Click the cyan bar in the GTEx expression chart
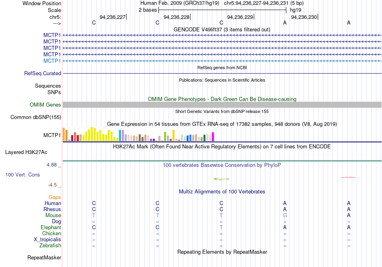Viewport: 382px width, 267px height. [x=120, y=136]
